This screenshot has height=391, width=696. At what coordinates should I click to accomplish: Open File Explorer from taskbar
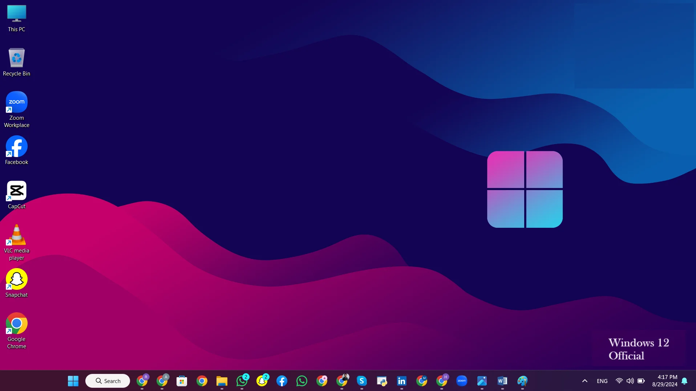point(222,381)
